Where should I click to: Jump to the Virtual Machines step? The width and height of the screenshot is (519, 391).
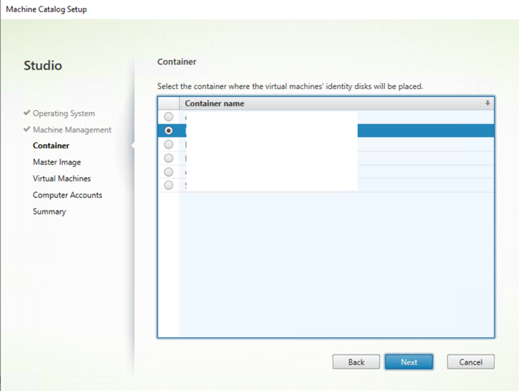pos(62,179)
